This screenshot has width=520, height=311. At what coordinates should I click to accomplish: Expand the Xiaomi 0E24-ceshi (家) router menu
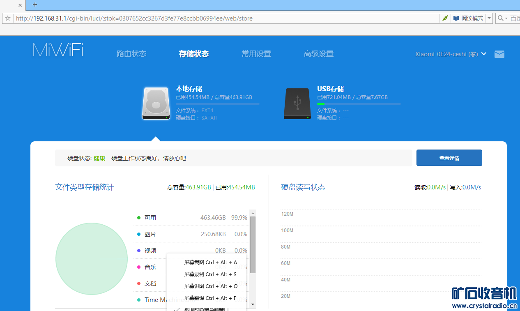451,54
